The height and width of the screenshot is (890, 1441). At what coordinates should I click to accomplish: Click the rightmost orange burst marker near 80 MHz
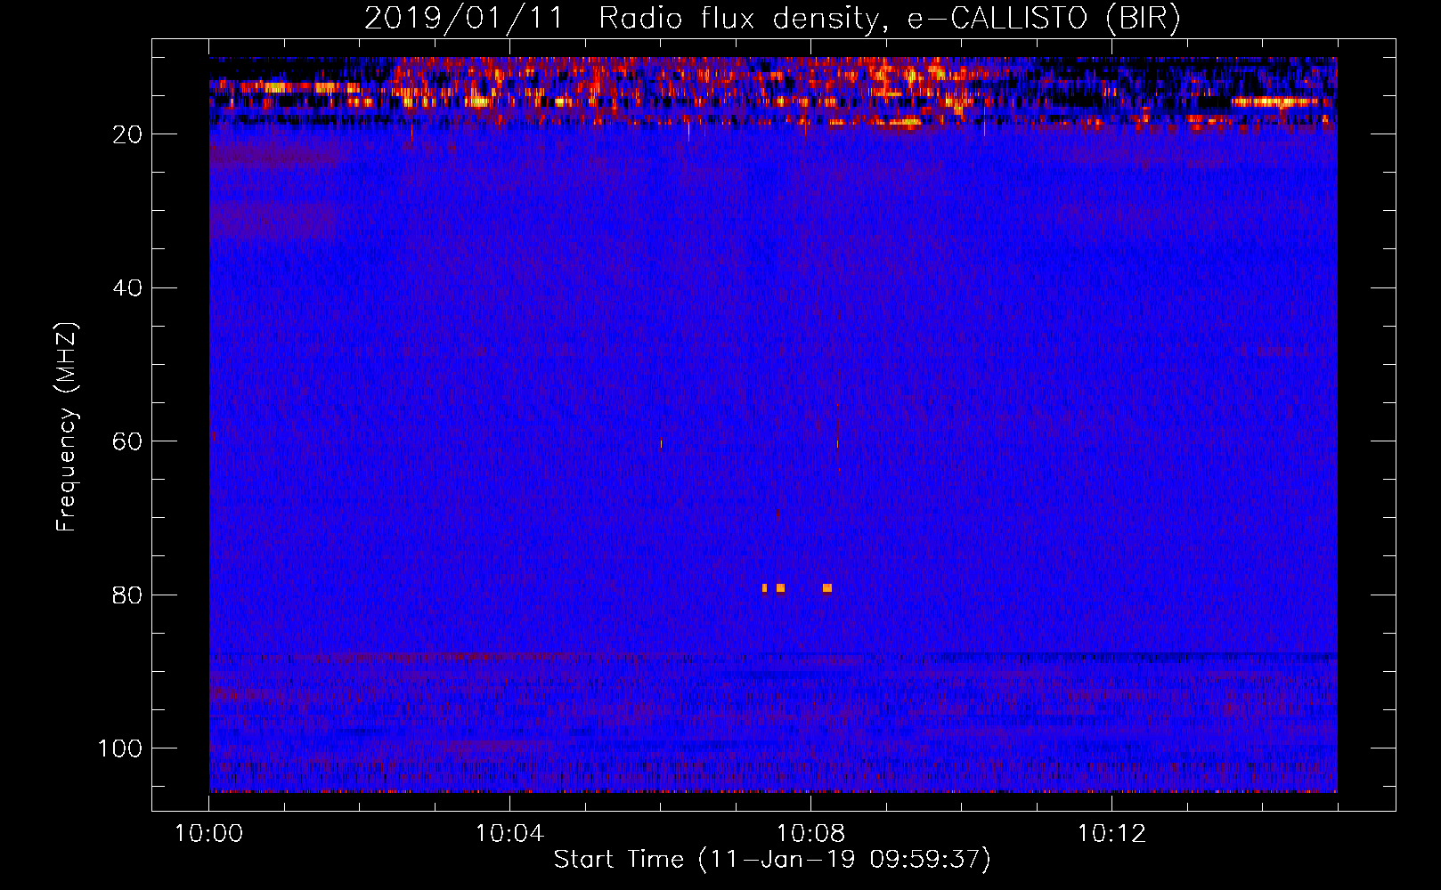coord(827,588)
